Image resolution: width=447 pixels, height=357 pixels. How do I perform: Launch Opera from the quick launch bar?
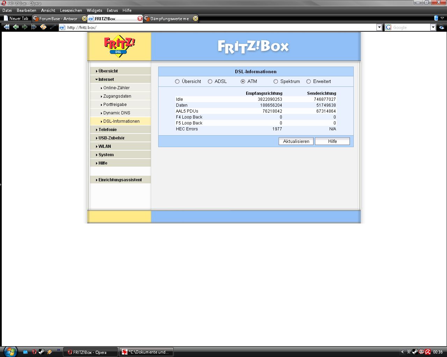coord(34,352)
